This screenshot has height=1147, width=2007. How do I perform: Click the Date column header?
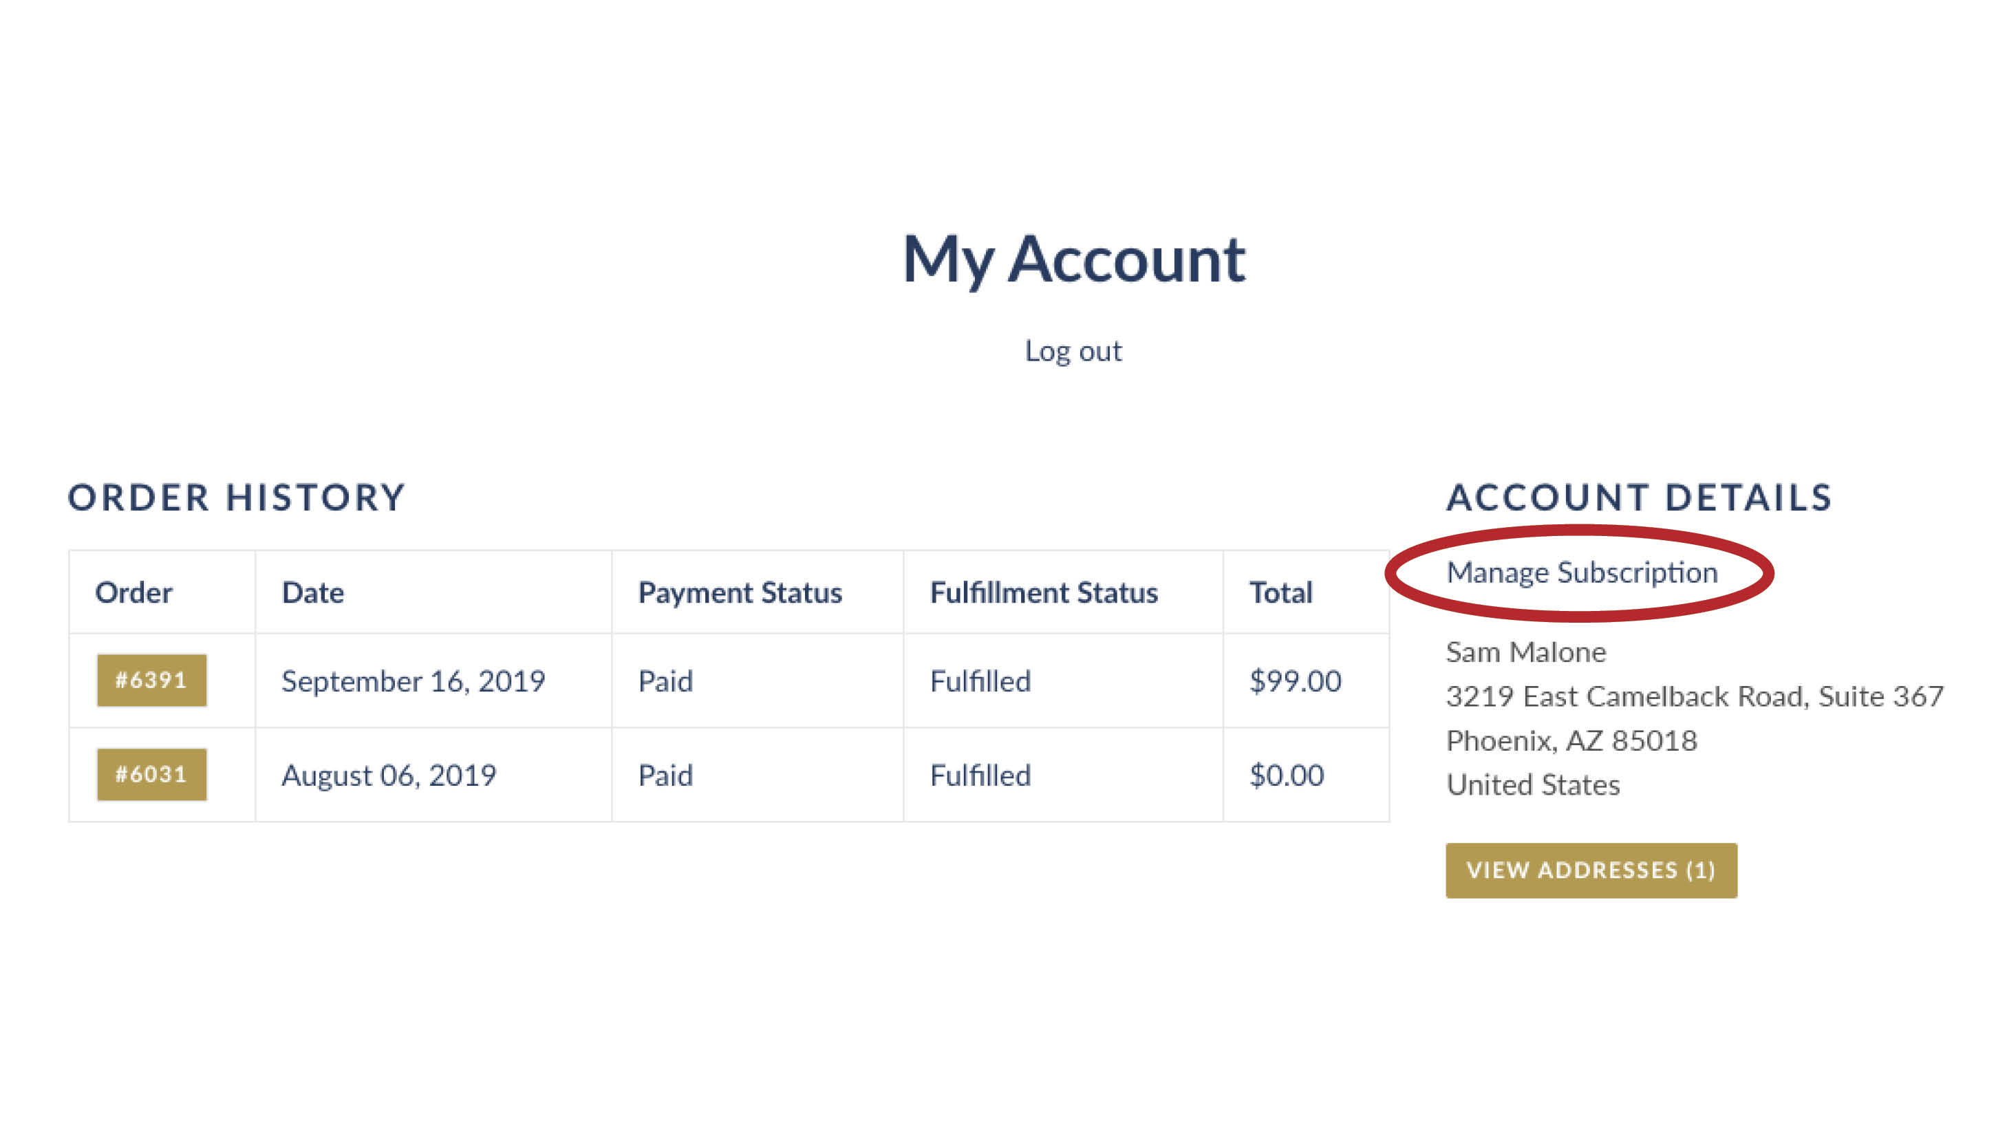tap(312, 592)
